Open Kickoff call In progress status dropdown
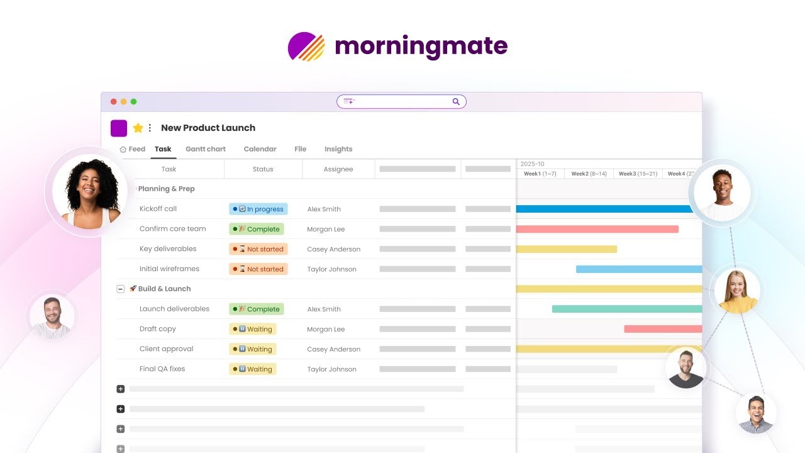805x453 pixels. [x=258, y=209]
